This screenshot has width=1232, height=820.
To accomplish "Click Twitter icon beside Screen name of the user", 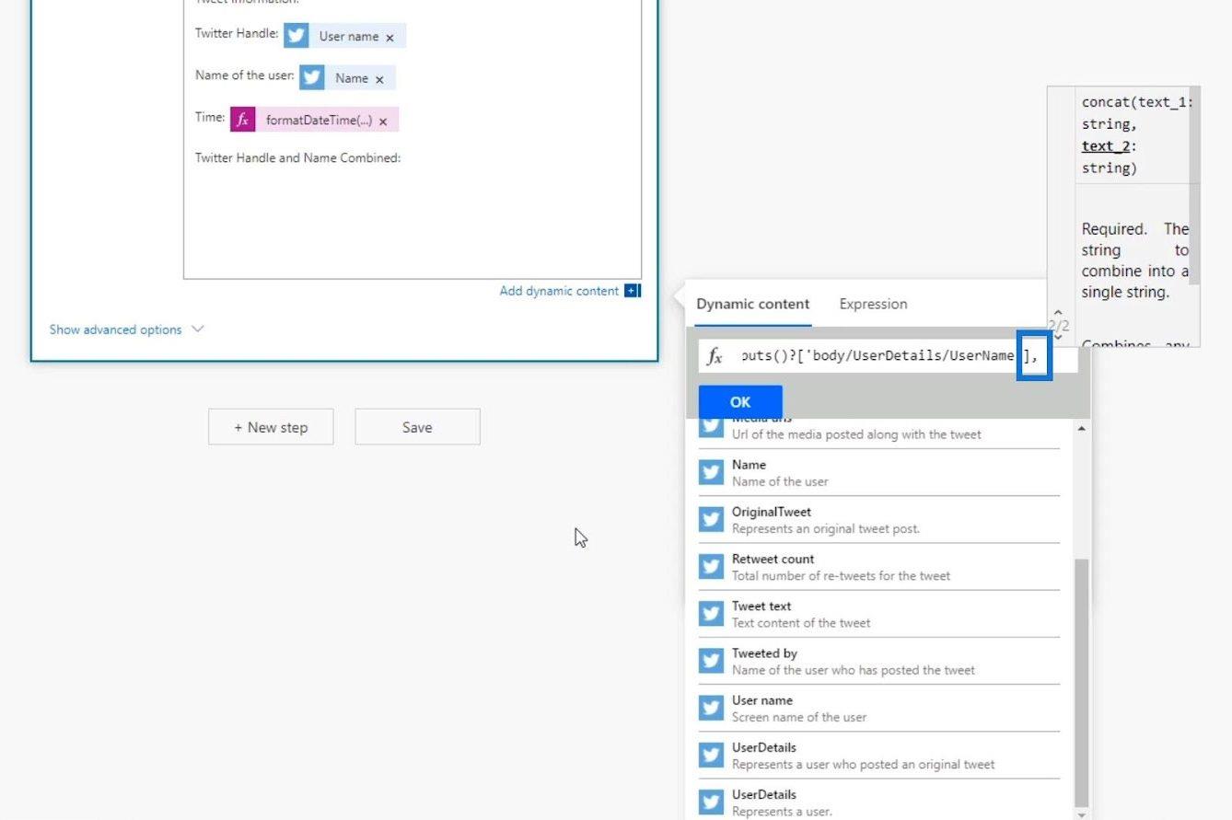I will coord(711,708).
